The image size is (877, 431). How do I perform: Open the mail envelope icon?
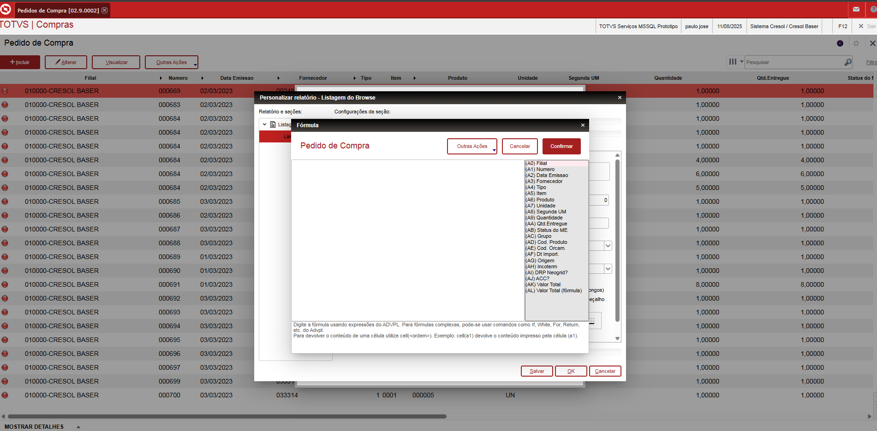(856, 9)
